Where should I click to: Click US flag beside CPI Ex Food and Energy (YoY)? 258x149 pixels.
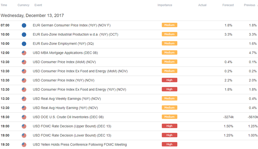pos(24,89)
